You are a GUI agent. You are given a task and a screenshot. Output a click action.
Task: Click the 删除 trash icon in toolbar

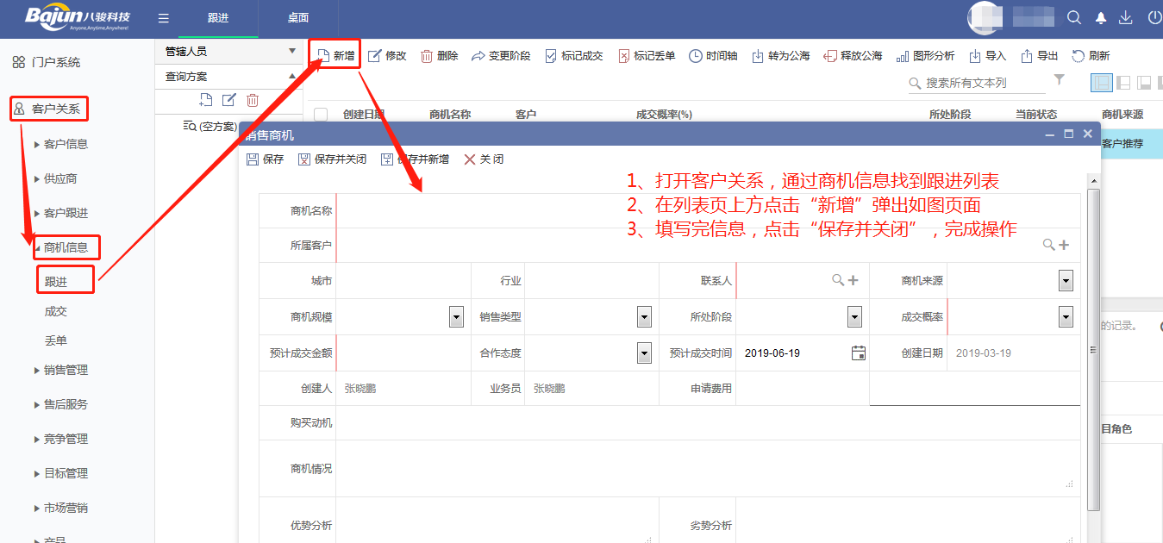427,56
